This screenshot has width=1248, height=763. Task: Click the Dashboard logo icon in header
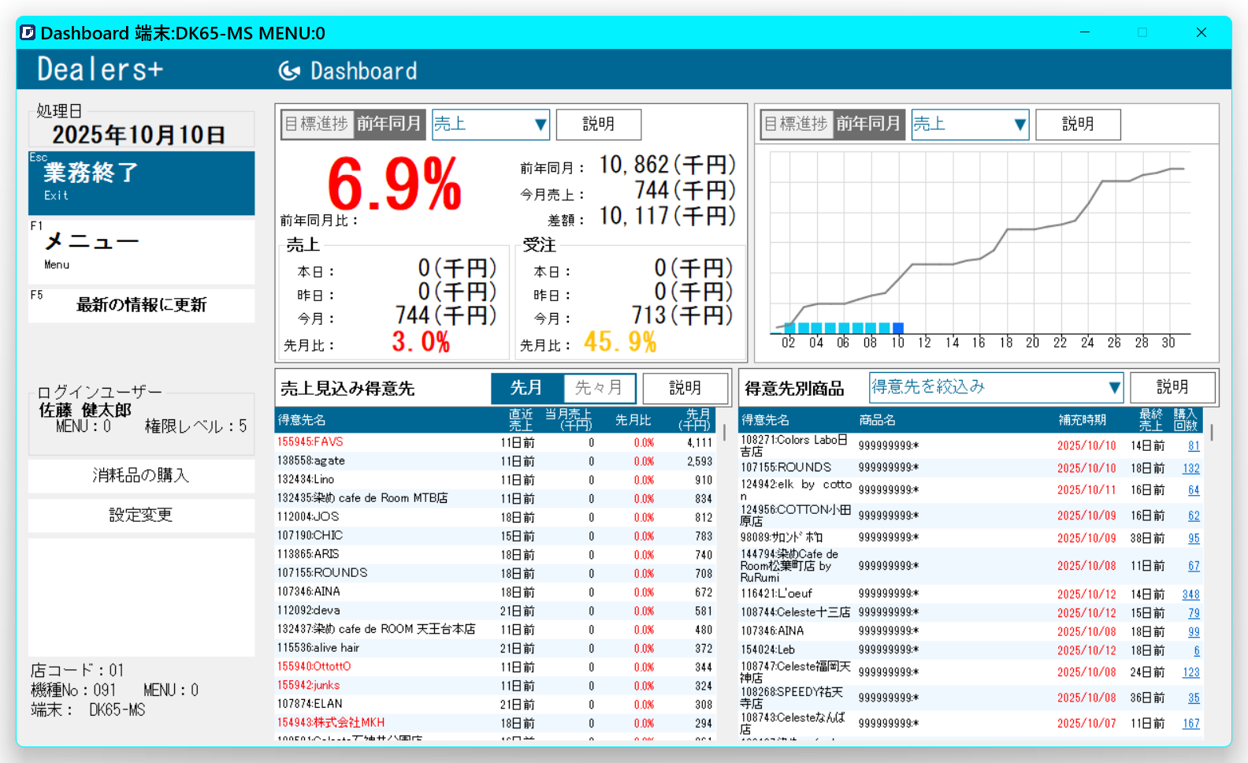[289, 71]
